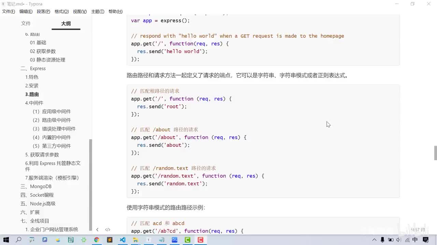437x245 pixels.
Task: Go to (5) 第三方中间件
Action: (52, 146)
